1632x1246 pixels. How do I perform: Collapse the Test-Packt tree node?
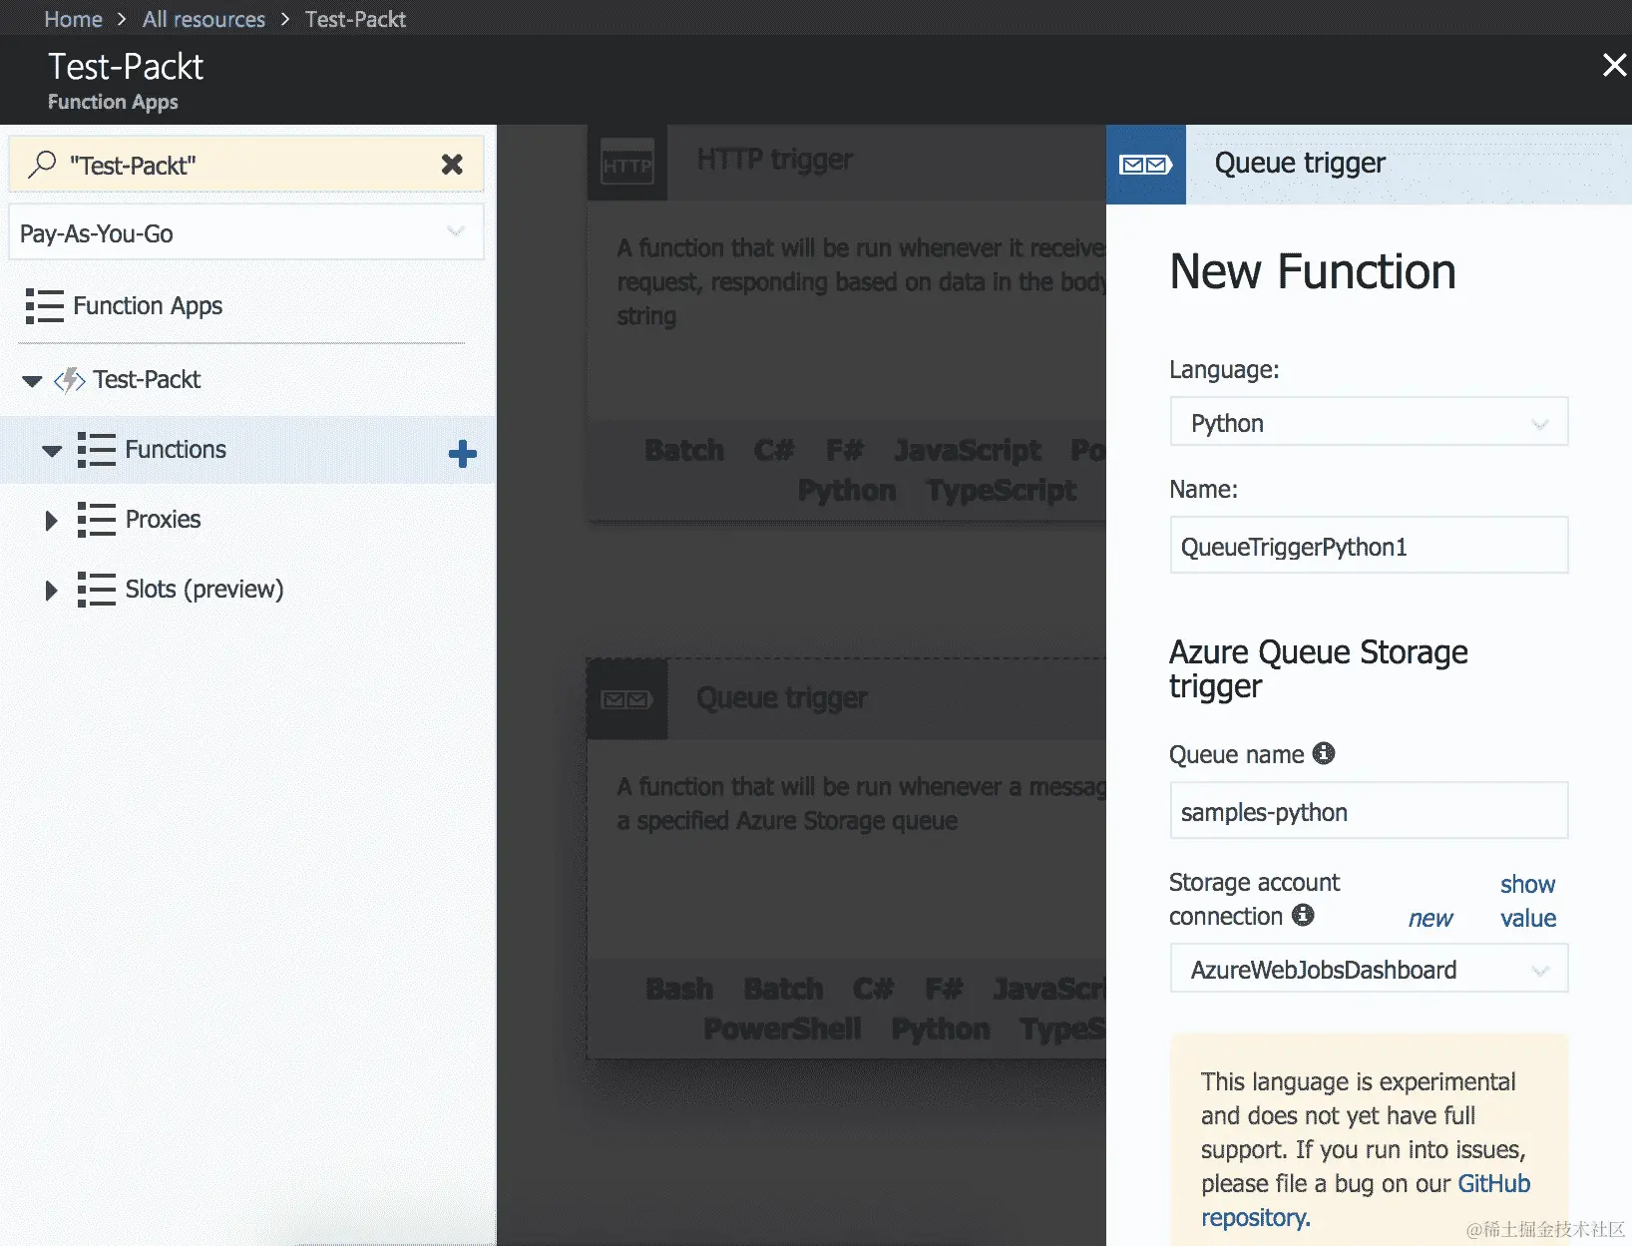tap(32, 380)
